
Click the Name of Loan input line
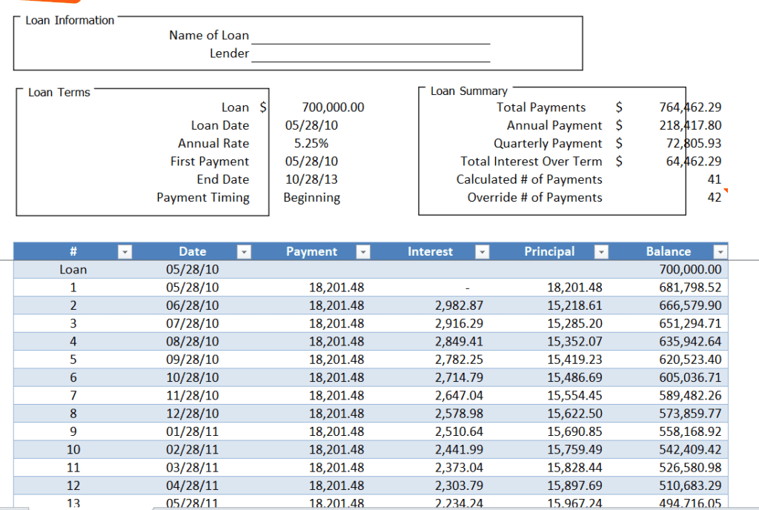371,36
